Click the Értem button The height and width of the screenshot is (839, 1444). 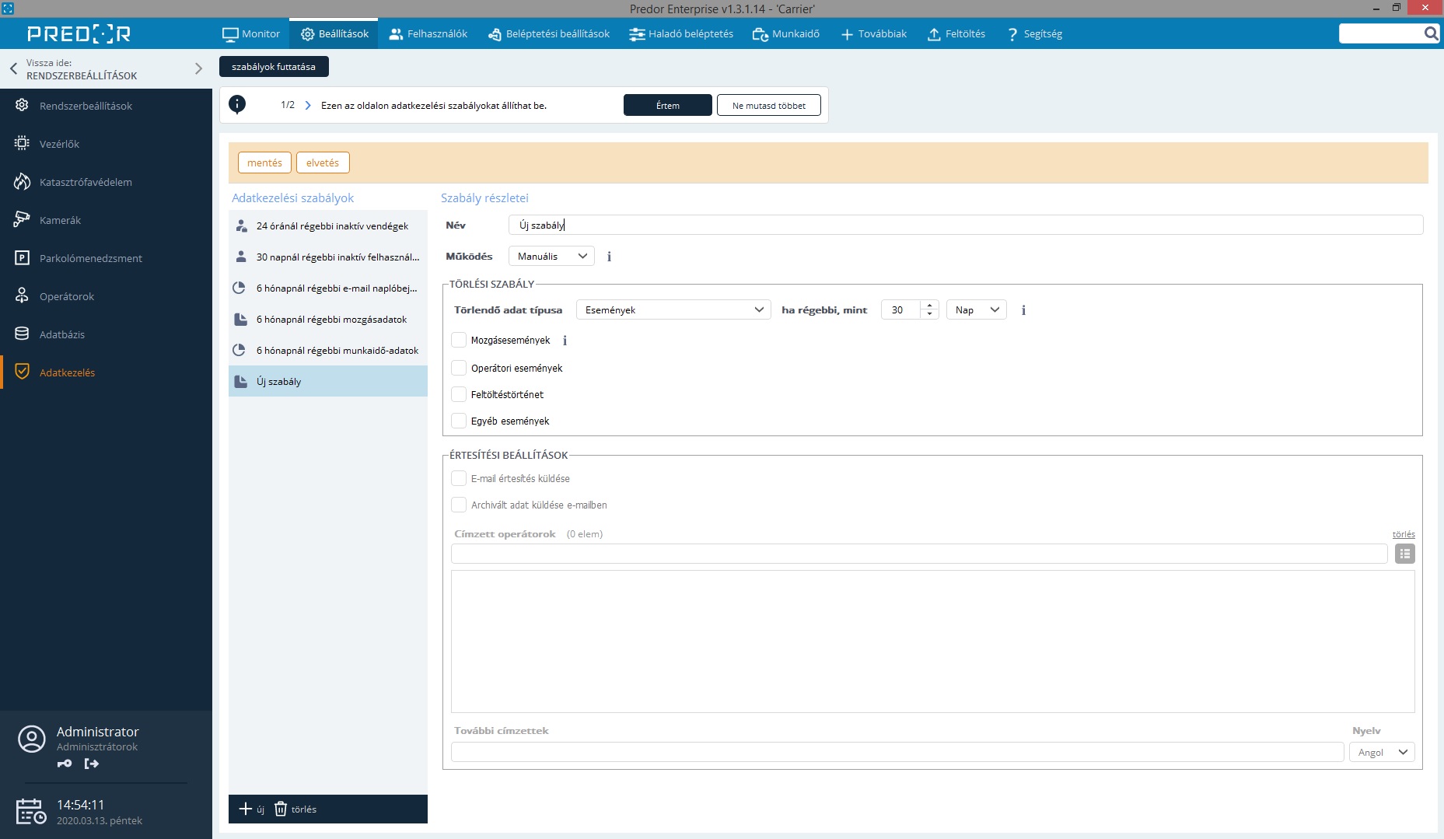(x=667, y=106)
